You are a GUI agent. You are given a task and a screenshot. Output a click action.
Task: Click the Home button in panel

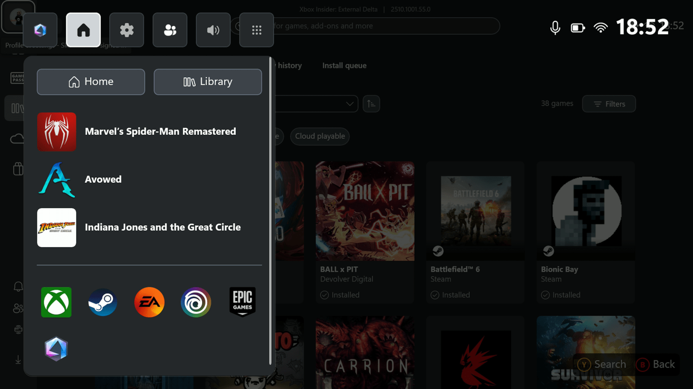coord(91,82)
